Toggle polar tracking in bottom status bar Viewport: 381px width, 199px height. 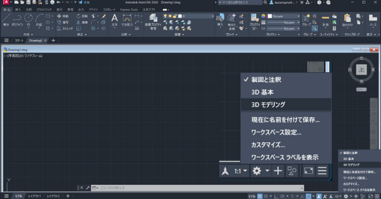coord(282,196)
